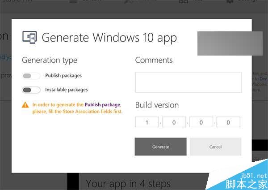Image resolution: width=268 pixels, height=190 pixels.
Task: Click the orange warning triangle icon
Action: pyautogui.click(x=25, y=105)
